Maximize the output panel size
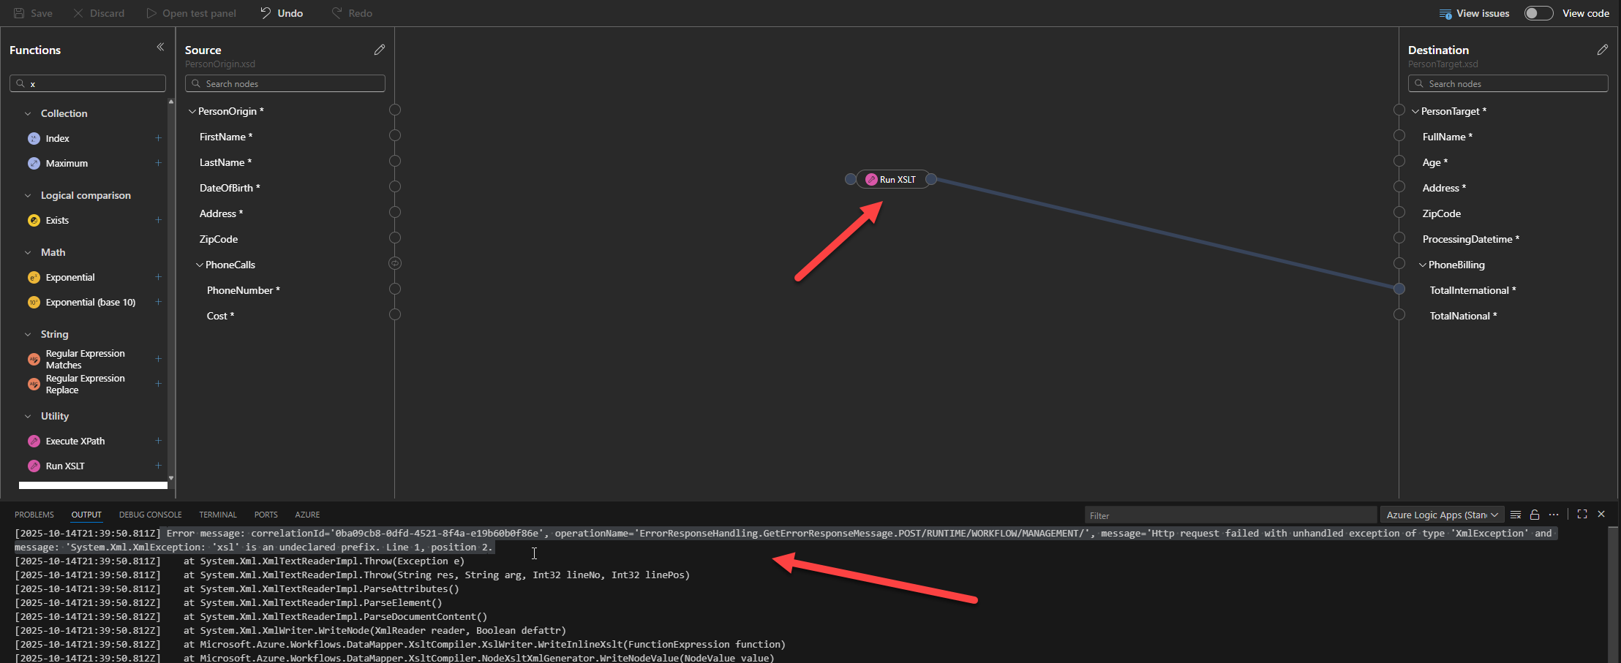The height and width of the screenshot is (663, 1621). click(1582, 515)
